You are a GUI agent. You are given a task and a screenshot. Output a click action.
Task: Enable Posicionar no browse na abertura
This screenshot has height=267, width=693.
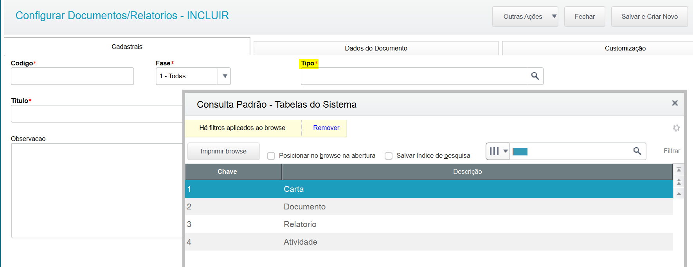click(x=271, y=156)
